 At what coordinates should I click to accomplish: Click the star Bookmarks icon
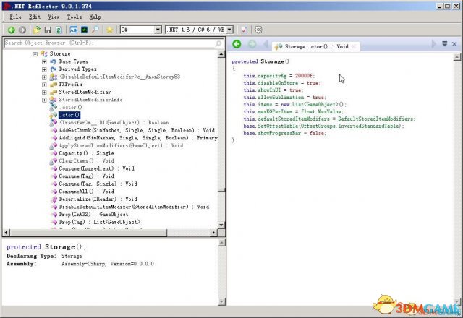[x=109, y=30]
